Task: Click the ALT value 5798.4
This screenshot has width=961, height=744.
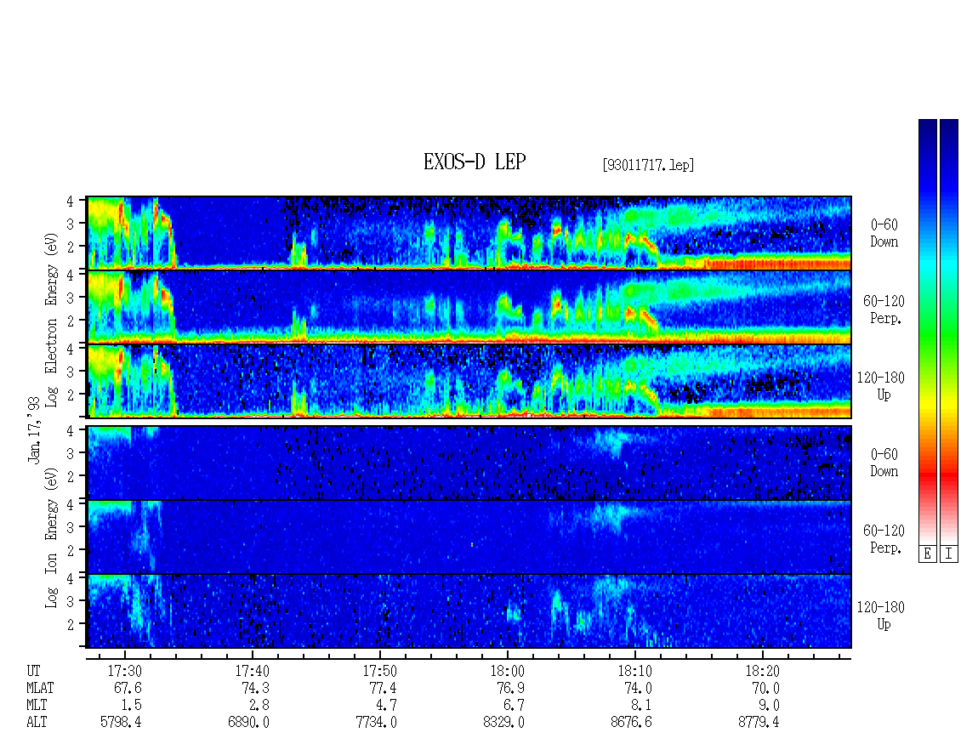Action: point(121,723)
